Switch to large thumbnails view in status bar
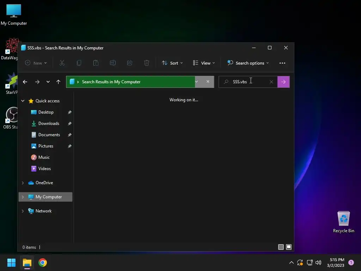This screenshot has height=271, width=361. [289, 247]
